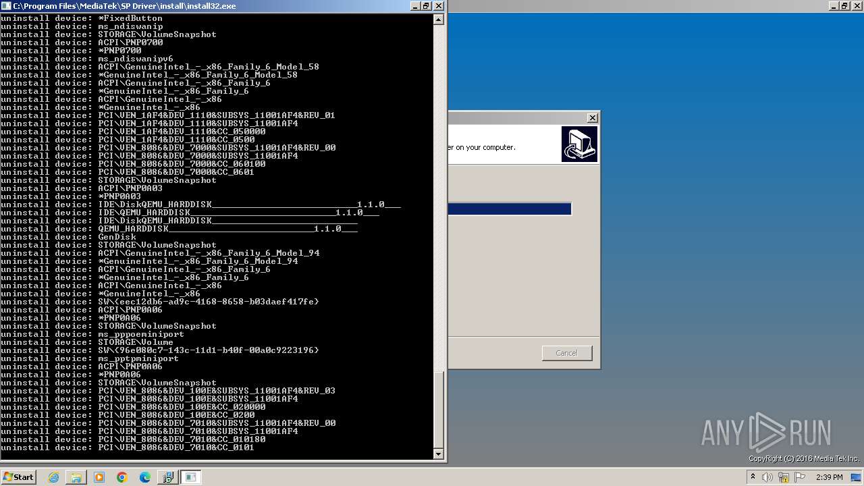Click the installer progress bar
This screenshot has height=486, width=864.
[510, 209]
